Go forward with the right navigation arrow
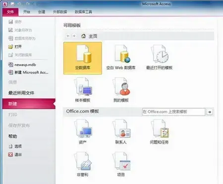This screenshot has height=184, width=223. pos(74,36)
